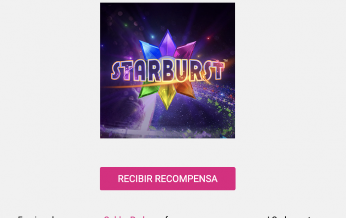Select the green gem below the logo
This screenshot has height=218, width=346.
(x=148, y=89)
